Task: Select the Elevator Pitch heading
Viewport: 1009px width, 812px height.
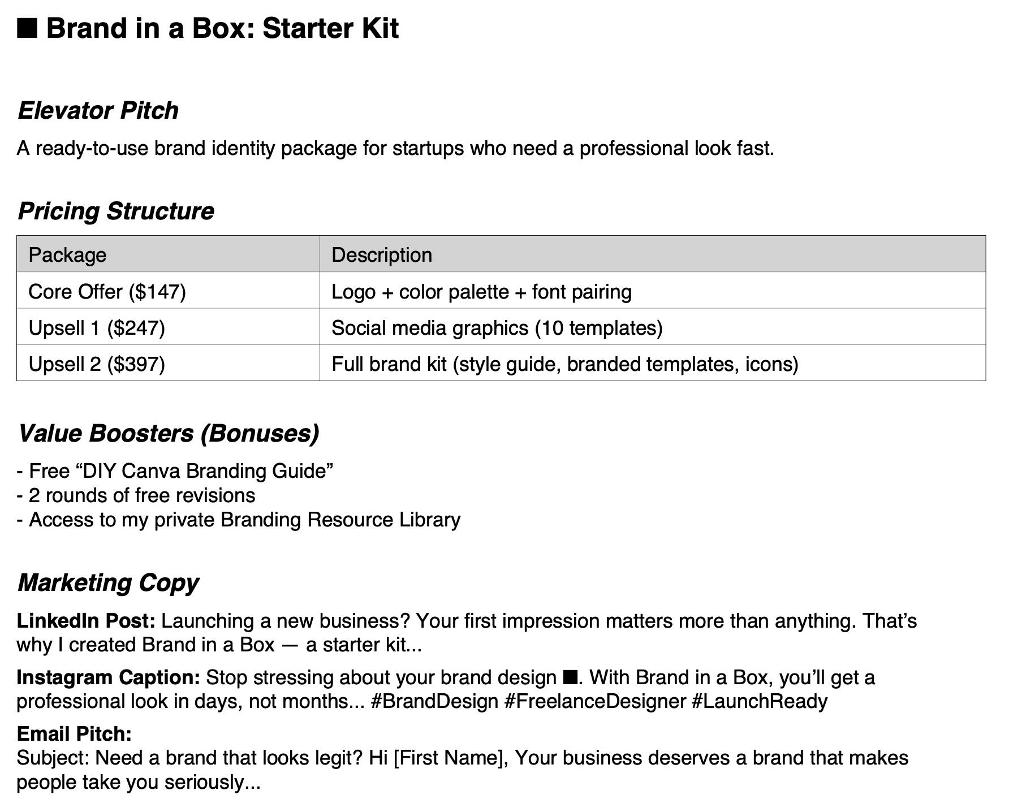Action: (x=98, y=110)
